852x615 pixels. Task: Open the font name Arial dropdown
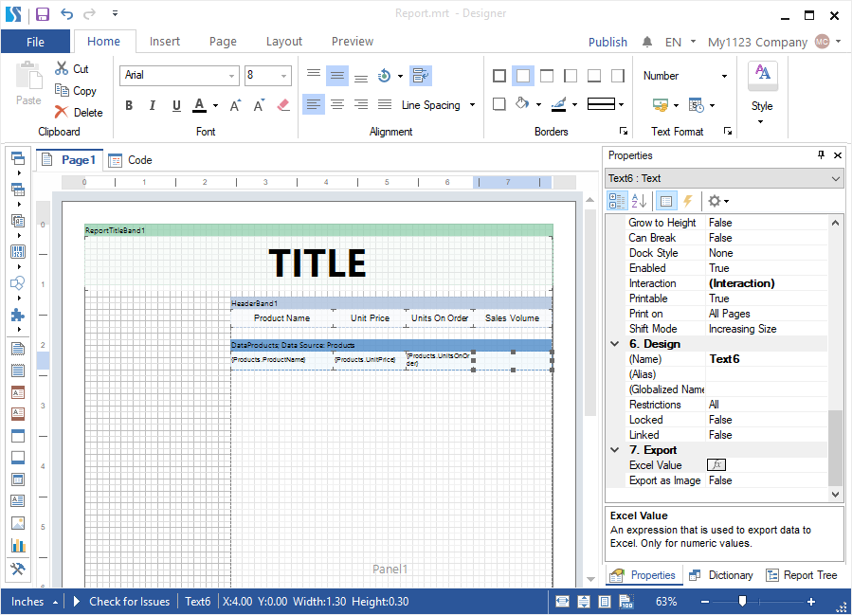pyautogui.click(x=232, y=76)
